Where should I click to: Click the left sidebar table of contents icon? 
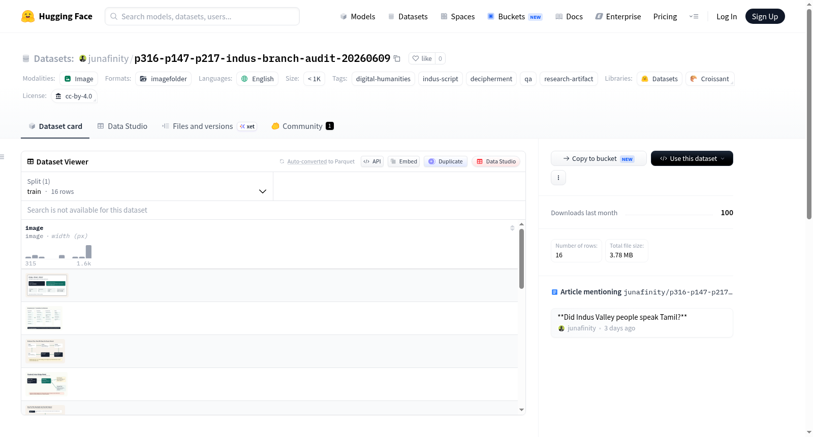coord(3,157)
